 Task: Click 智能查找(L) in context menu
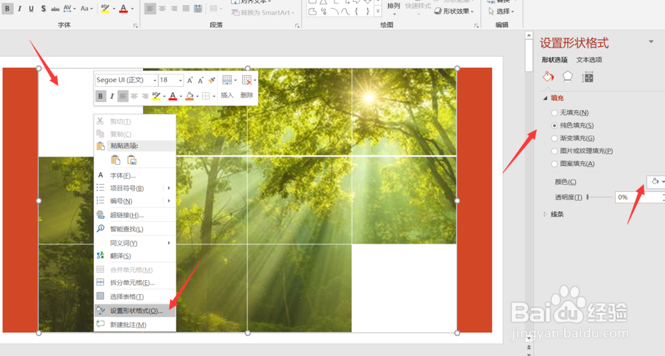coord(135,229)
